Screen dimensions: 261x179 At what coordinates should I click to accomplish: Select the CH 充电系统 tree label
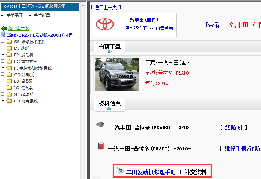point(26,101)
